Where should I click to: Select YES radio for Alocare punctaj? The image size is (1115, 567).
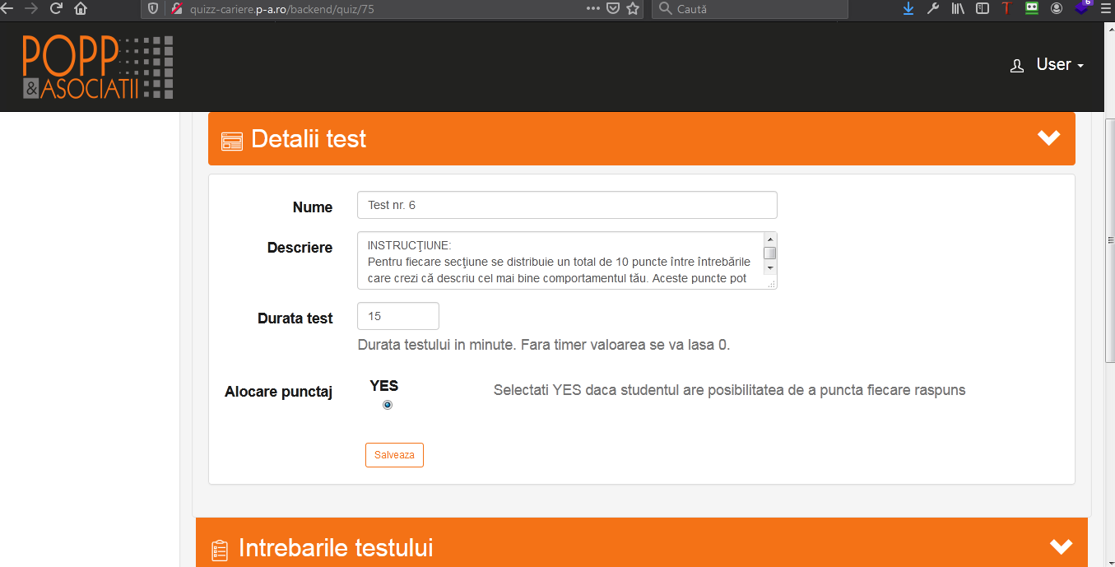(x=388, y=405)
